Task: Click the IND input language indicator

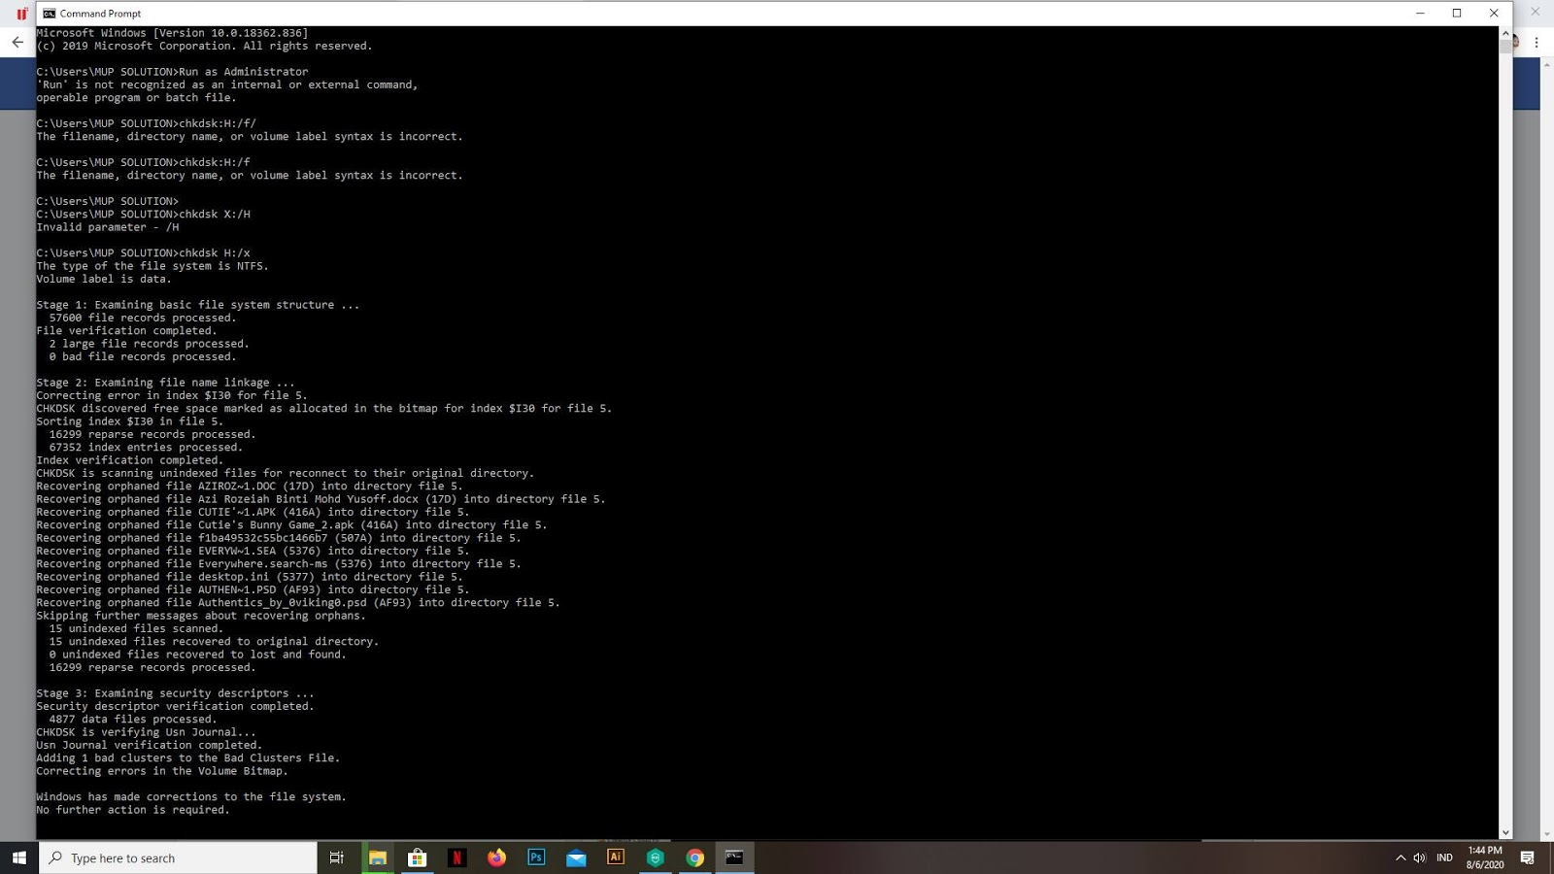Action: (x=1444, y=857)
